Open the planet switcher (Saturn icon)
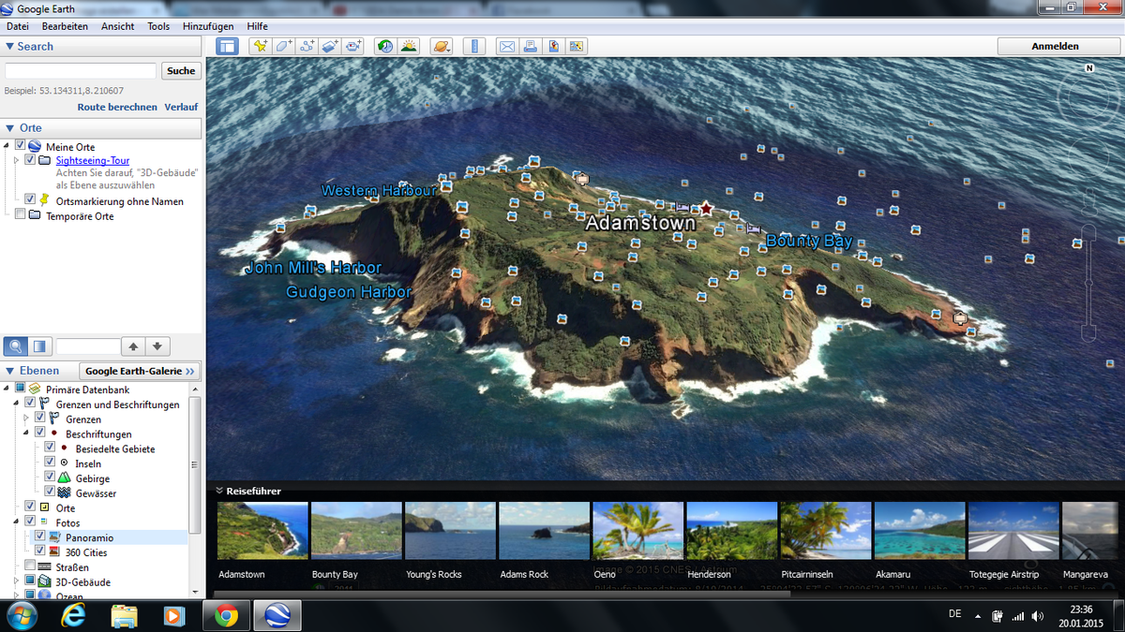This screenshot has width=1125, height=632. pyautogui.click(x=441, y=46)
